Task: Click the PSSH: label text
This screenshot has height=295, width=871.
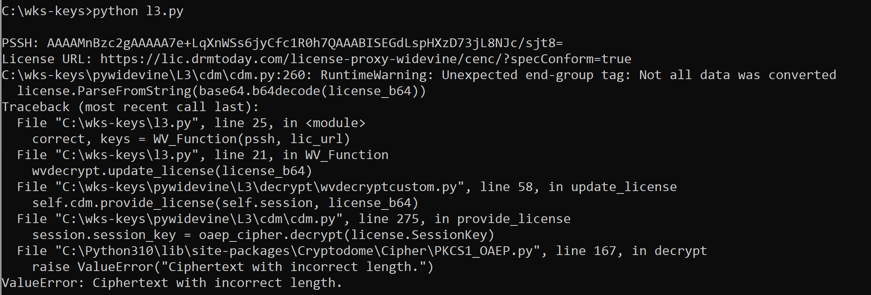Action: pos(20,43)
